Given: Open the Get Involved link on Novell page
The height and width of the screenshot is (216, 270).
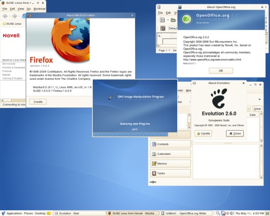Looking at the screenshot, I should point(8,64).
